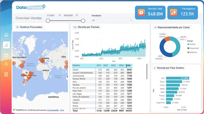Viewport: 204px width, 114px height.
Task: Click the right handle of date slider
Action: (x=83, y=21)
